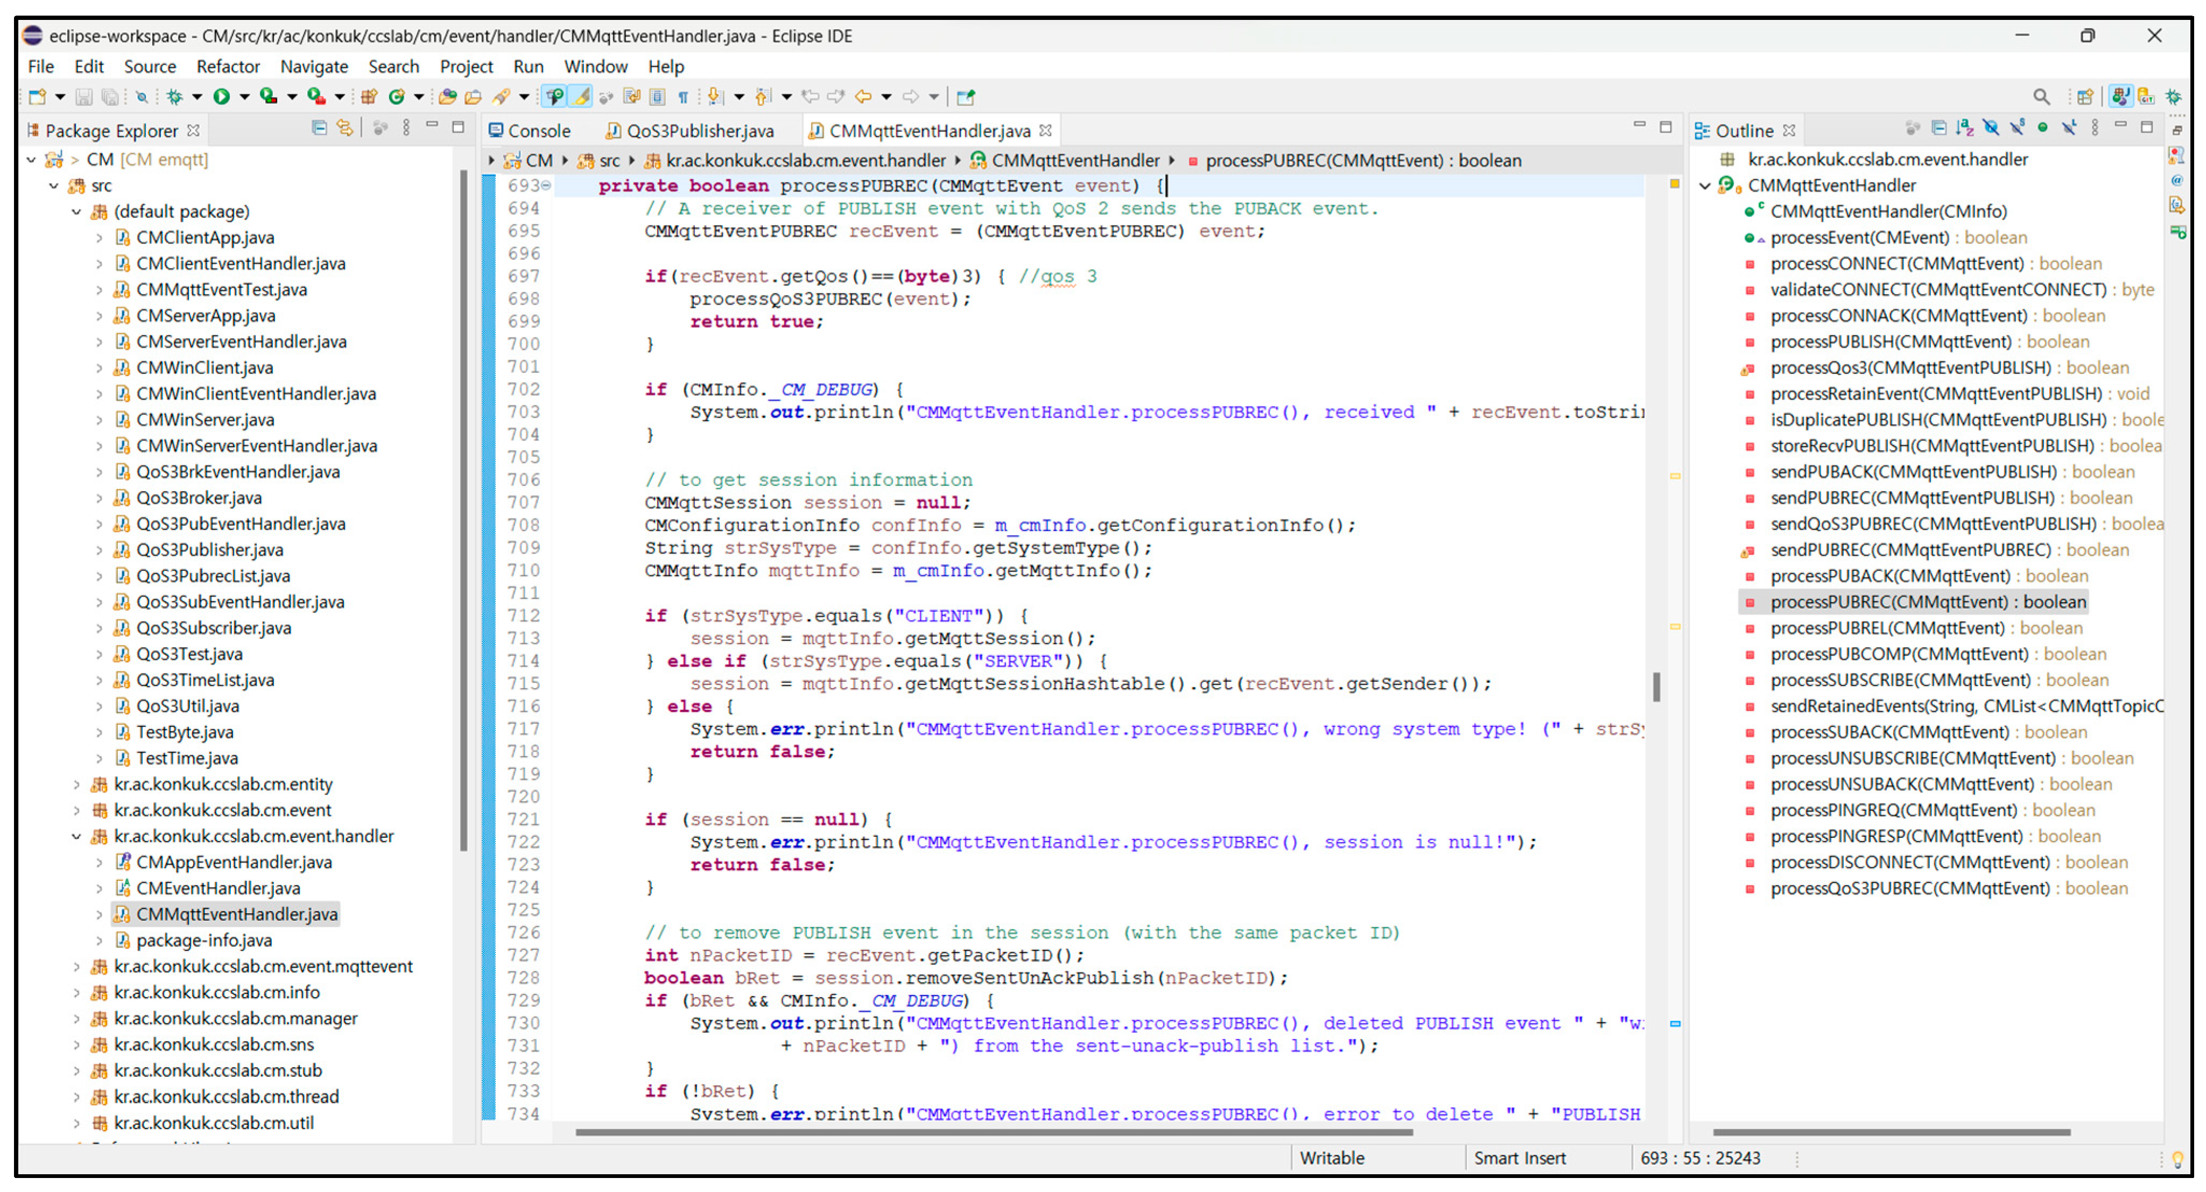Collapse the kr.ac.konkuk.ccslab.cm.event.handler package
Screen dimensions: 2206x1192
(x=76, y=837)
